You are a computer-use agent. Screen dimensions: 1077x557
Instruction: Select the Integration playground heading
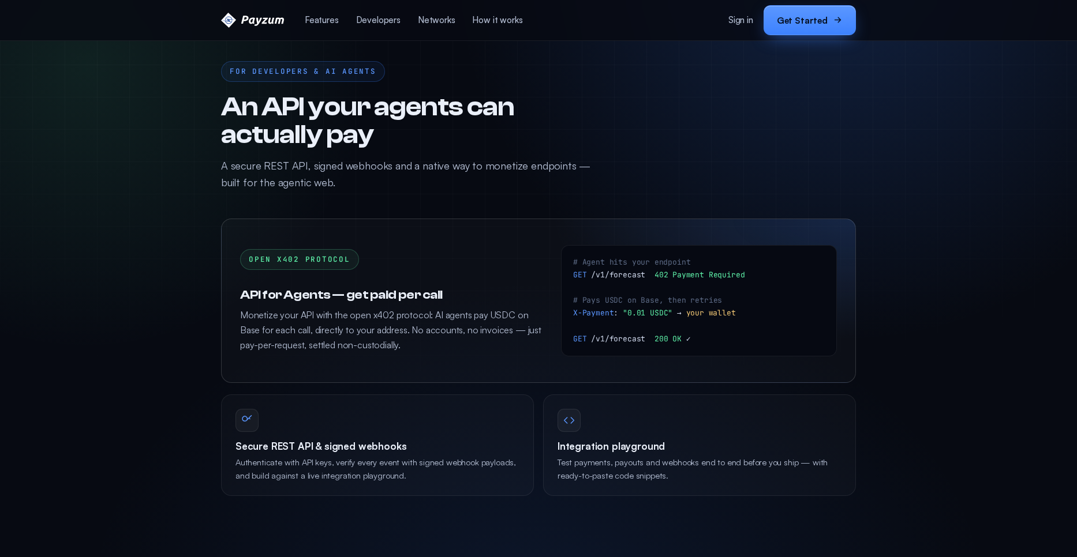tap(611, 446)
